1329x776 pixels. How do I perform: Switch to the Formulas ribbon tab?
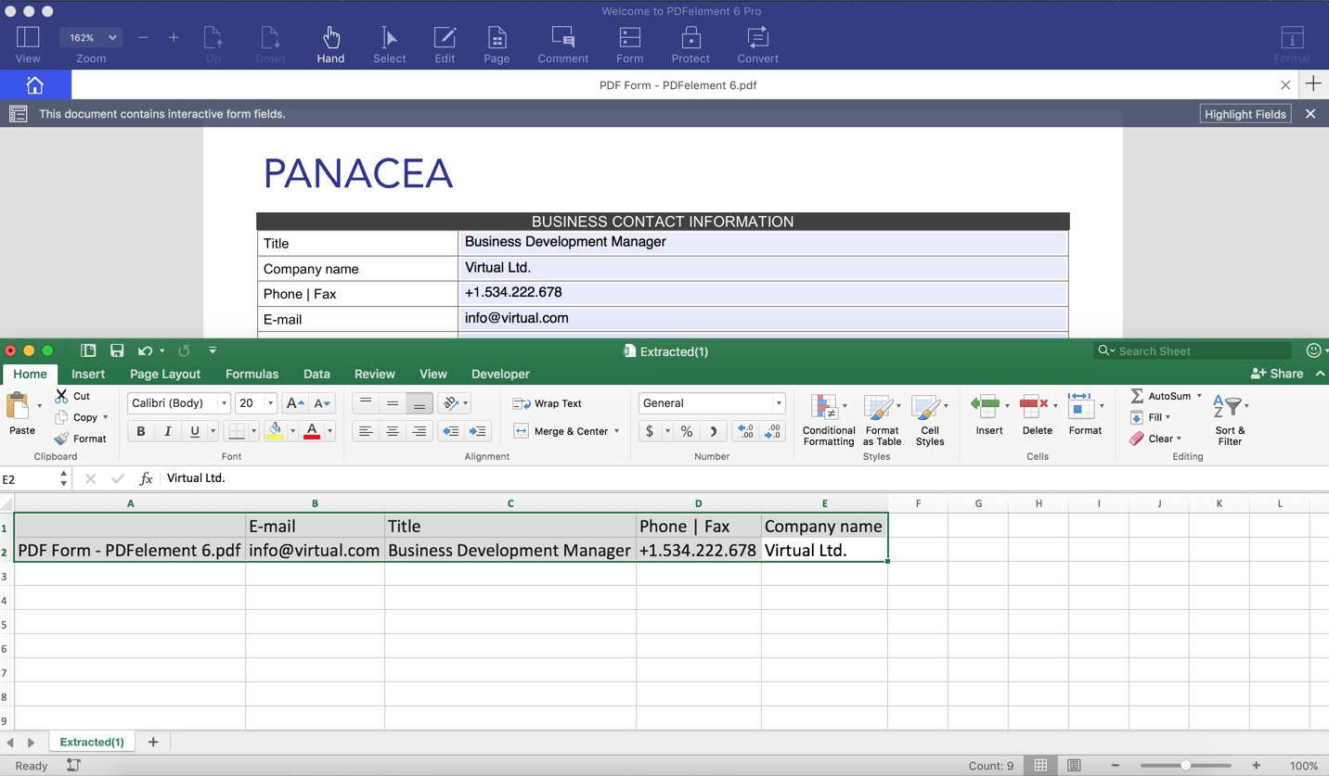(252, 374)
